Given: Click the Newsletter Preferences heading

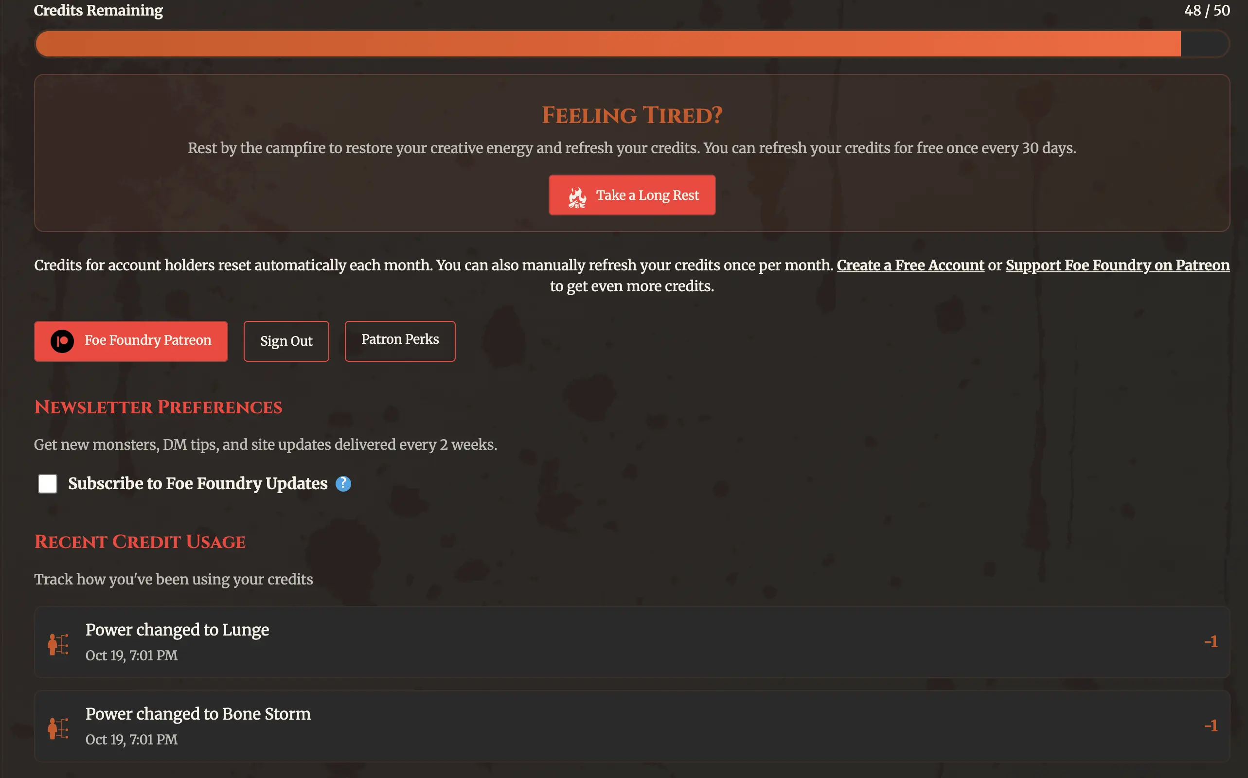Looking at the screenshot, I should click(158, 407).
